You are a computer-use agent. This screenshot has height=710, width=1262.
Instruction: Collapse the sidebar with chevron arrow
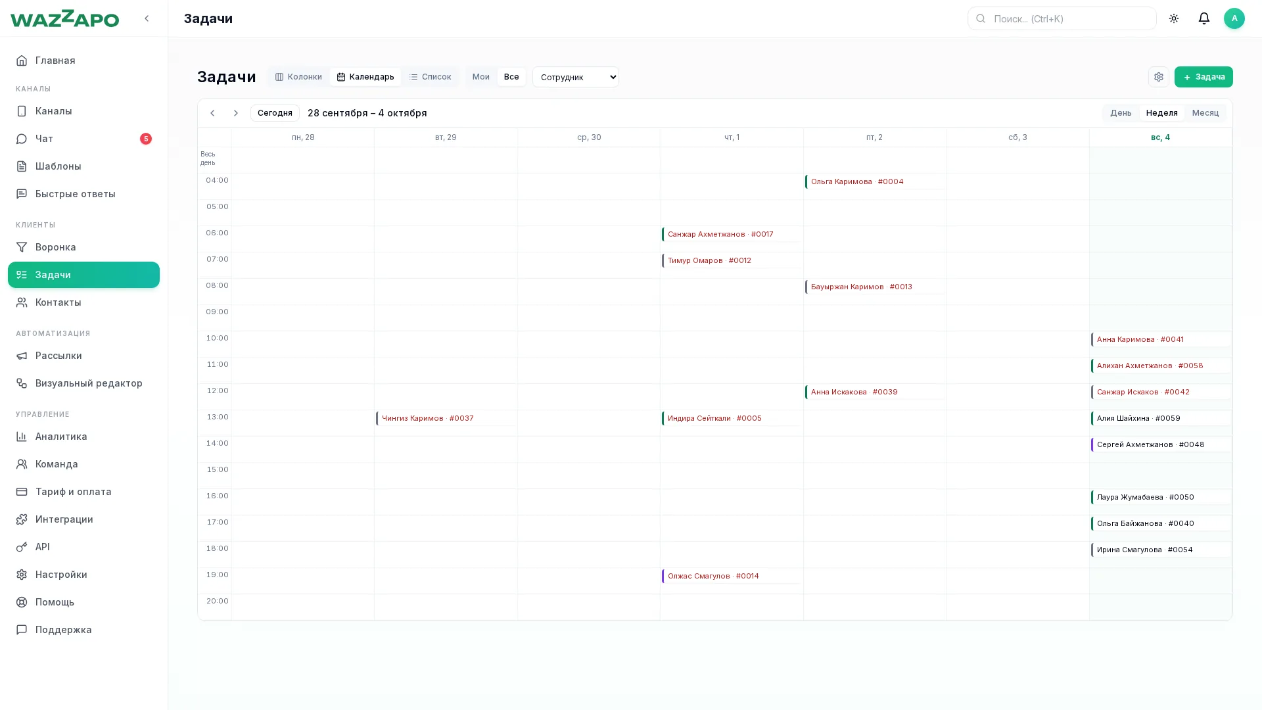point(147,18)
